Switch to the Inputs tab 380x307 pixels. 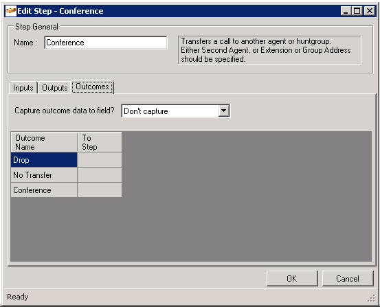(23, 88)
